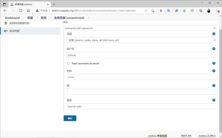Open the extension icon right of blue circle

(x=184, y=10)
